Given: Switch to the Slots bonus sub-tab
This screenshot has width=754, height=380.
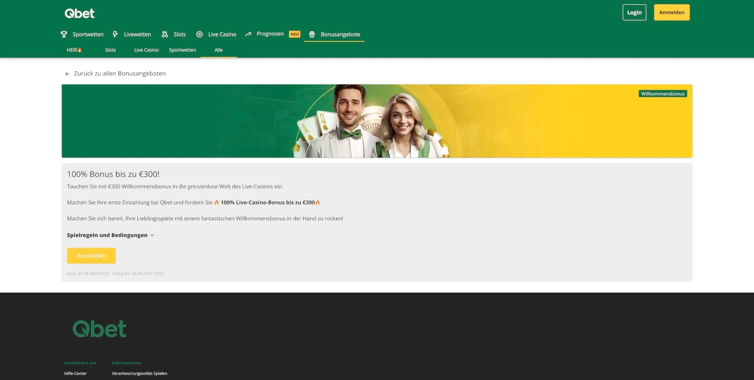Looking at the screenshot, I should click(x=110, y=50).
